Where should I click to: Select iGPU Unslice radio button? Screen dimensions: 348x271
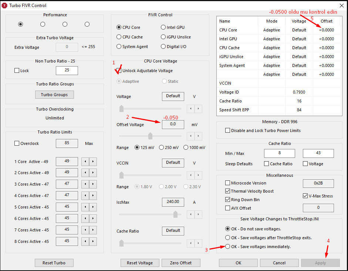click(x=163, y=37)
